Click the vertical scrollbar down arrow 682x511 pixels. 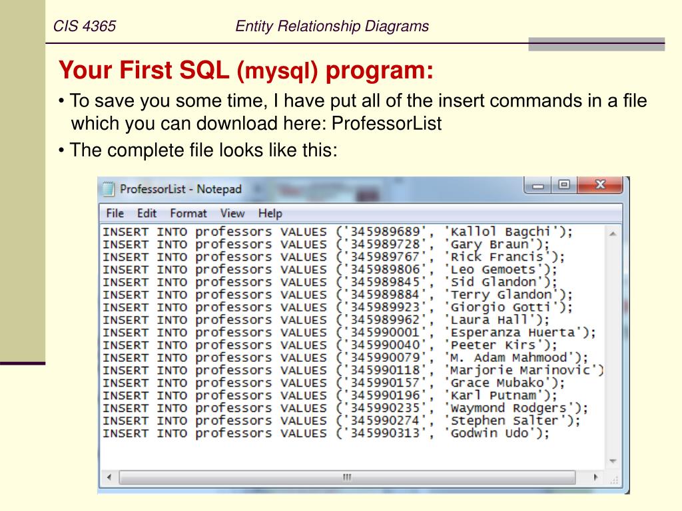click(x=613, y=461)
